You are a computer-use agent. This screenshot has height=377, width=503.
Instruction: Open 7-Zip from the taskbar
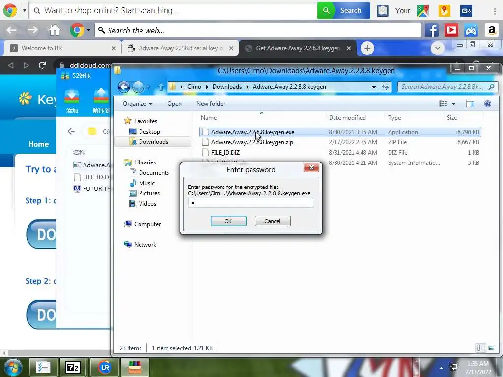pos(73,367)
